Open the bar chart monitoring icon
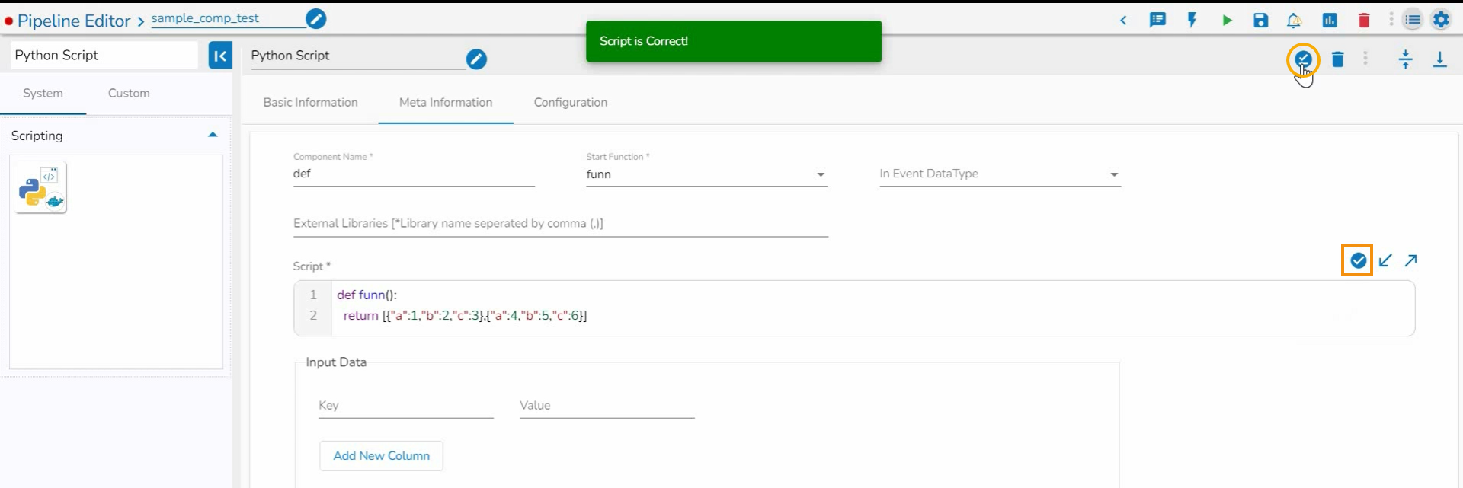 [1330, 21]
